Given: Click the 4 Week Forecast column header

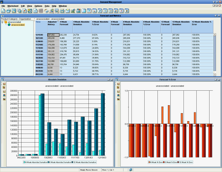Looking at the screenshot, I should 66,27.
